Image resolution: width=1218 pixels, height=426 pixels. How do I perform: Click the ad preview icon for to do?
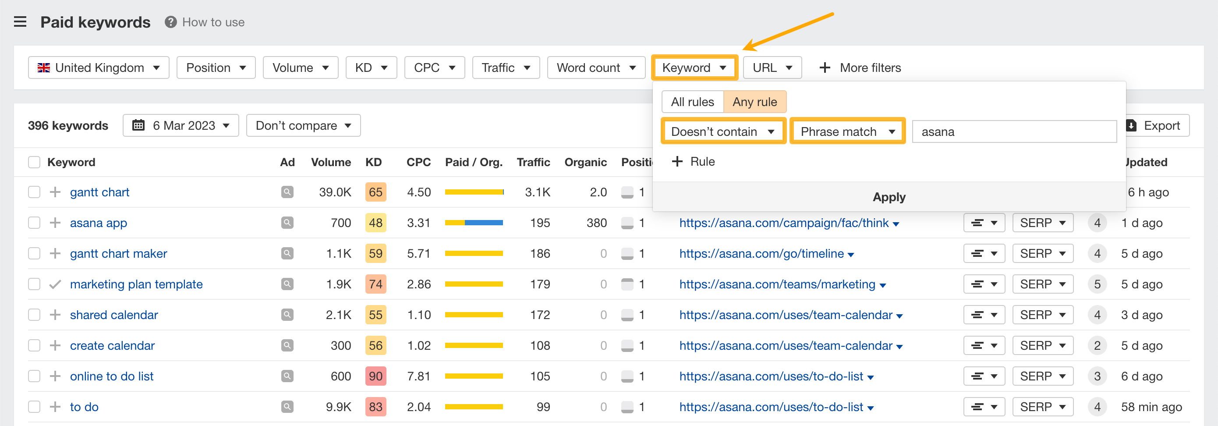287,407
